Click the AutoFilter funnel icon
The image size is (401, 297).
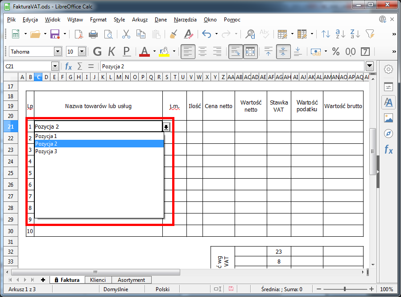pyautogui.click(x=370, y=34)
